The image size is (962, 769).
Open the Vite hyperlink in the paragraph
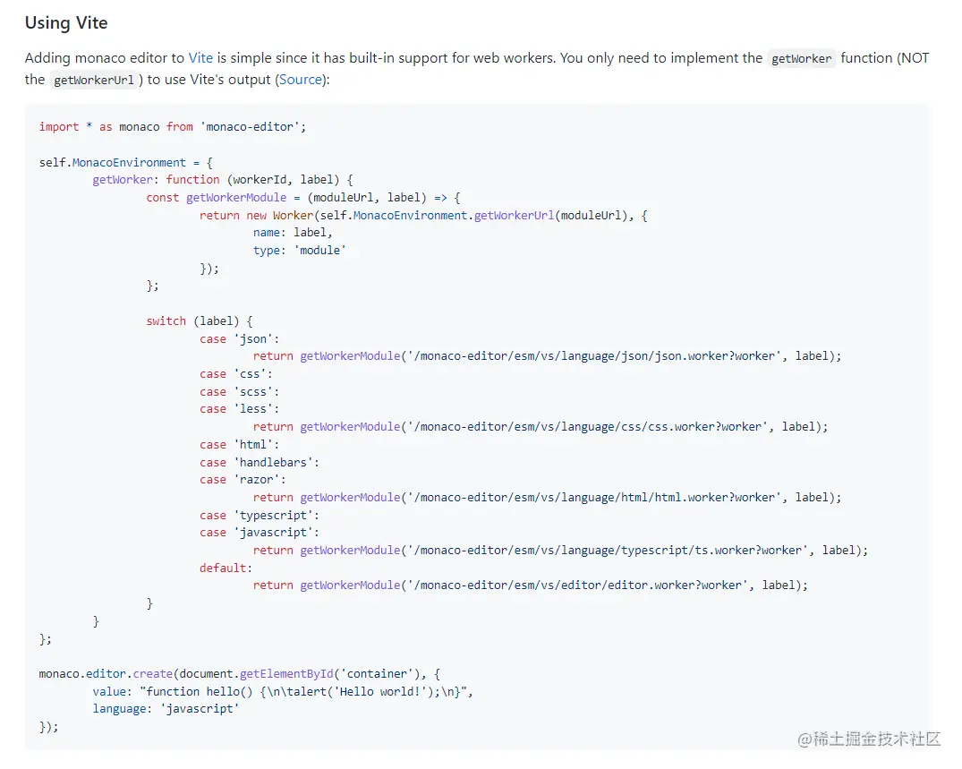click(x=200, y=58)
